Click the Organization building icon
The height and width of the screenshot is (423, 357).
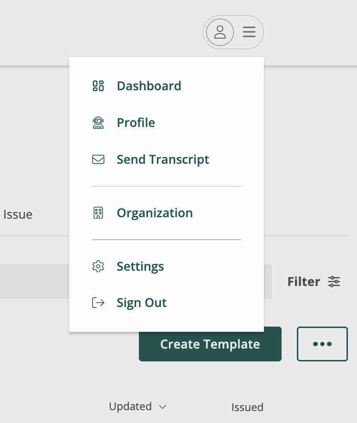98,213
